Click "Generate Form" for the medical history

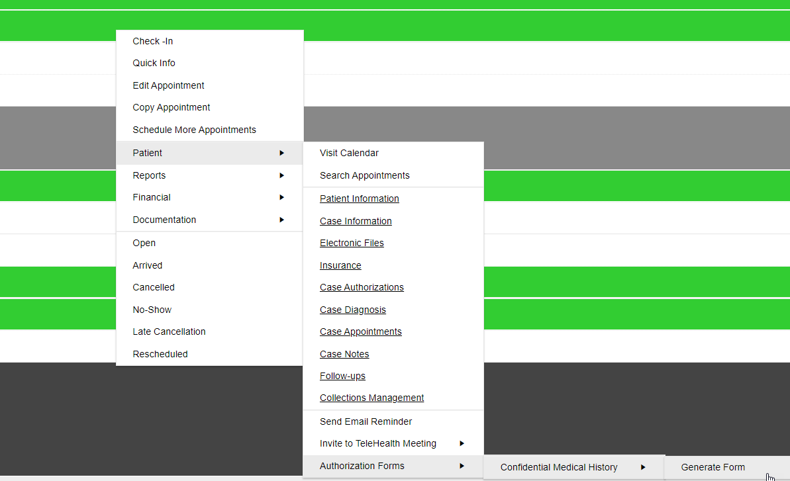point(713,467)
